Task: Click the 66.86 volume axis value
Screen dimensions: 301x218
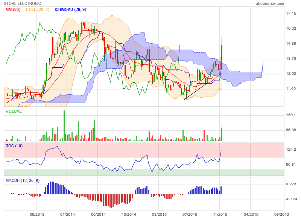Action: click(x=291, y=130)
